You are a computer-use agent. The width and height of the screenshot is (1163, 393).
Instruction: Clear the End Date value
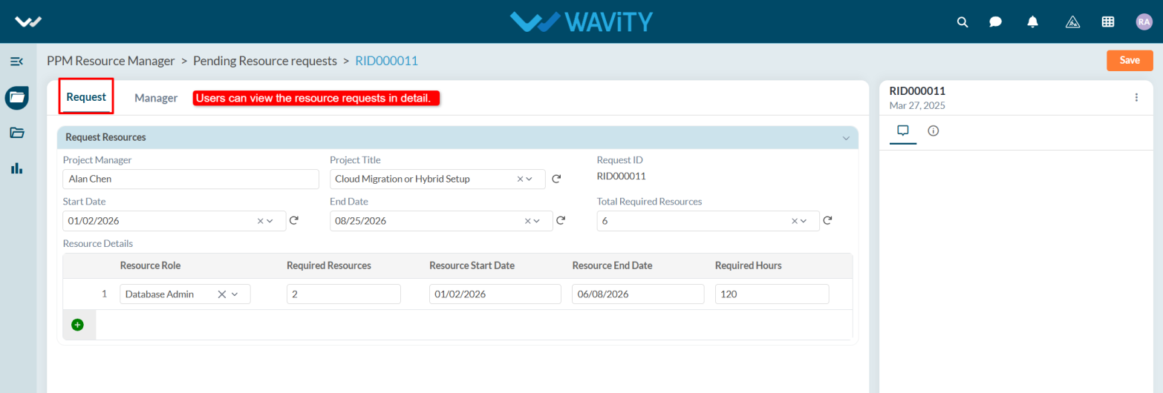(528, 221)
